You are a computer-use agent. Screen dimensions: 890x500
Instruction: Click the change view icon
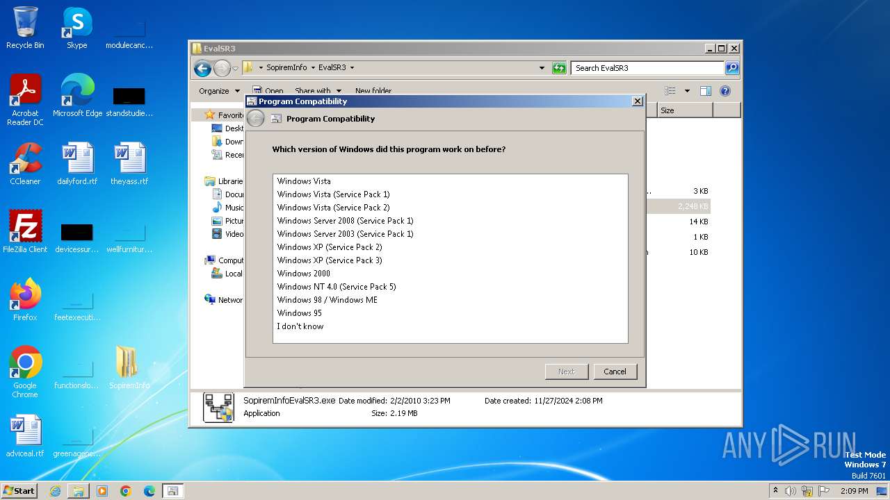[x=670, y=91]
